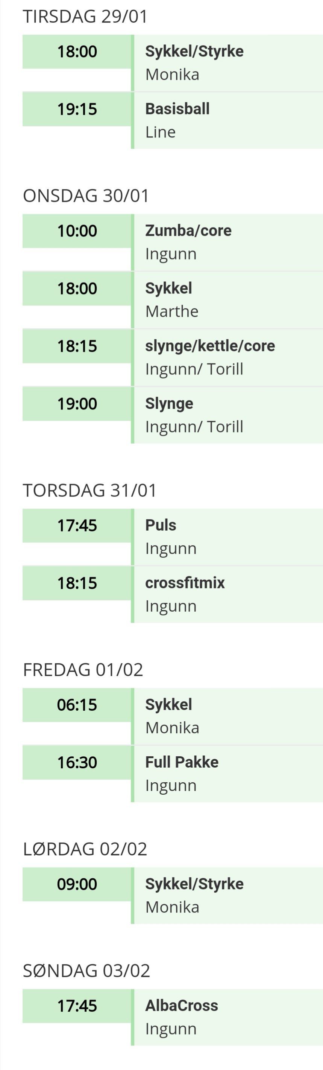Choose the Full Pakke class
The image size is (323, 1070).
tap(182, 763)
